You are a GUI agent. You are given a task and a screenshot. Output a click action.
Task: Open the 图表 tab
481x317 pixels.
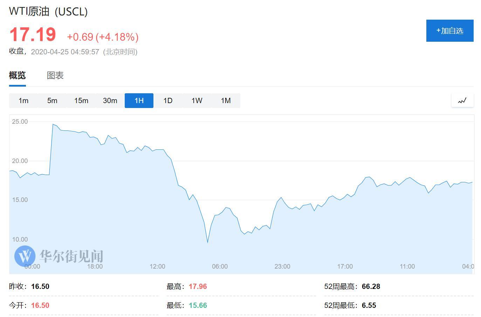pyautogui.click(x=55, y=76)
